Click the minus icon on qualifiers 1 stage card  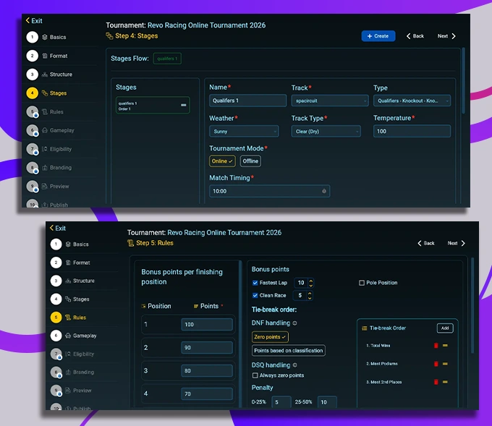click(183, 106)
